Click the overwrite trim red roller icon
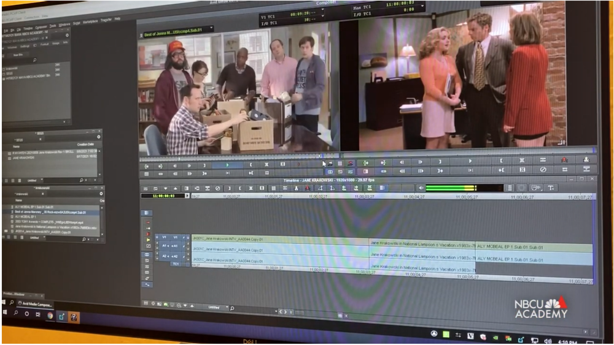This screenshot has height=345, width=614. [148, 233]
